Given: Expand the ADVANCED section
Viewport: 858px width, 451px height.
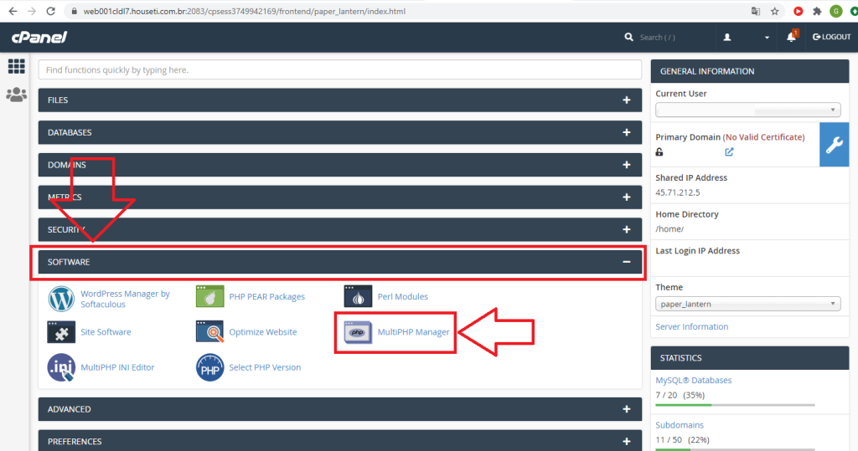Looking at the screenshot, I should click(340, 409).
